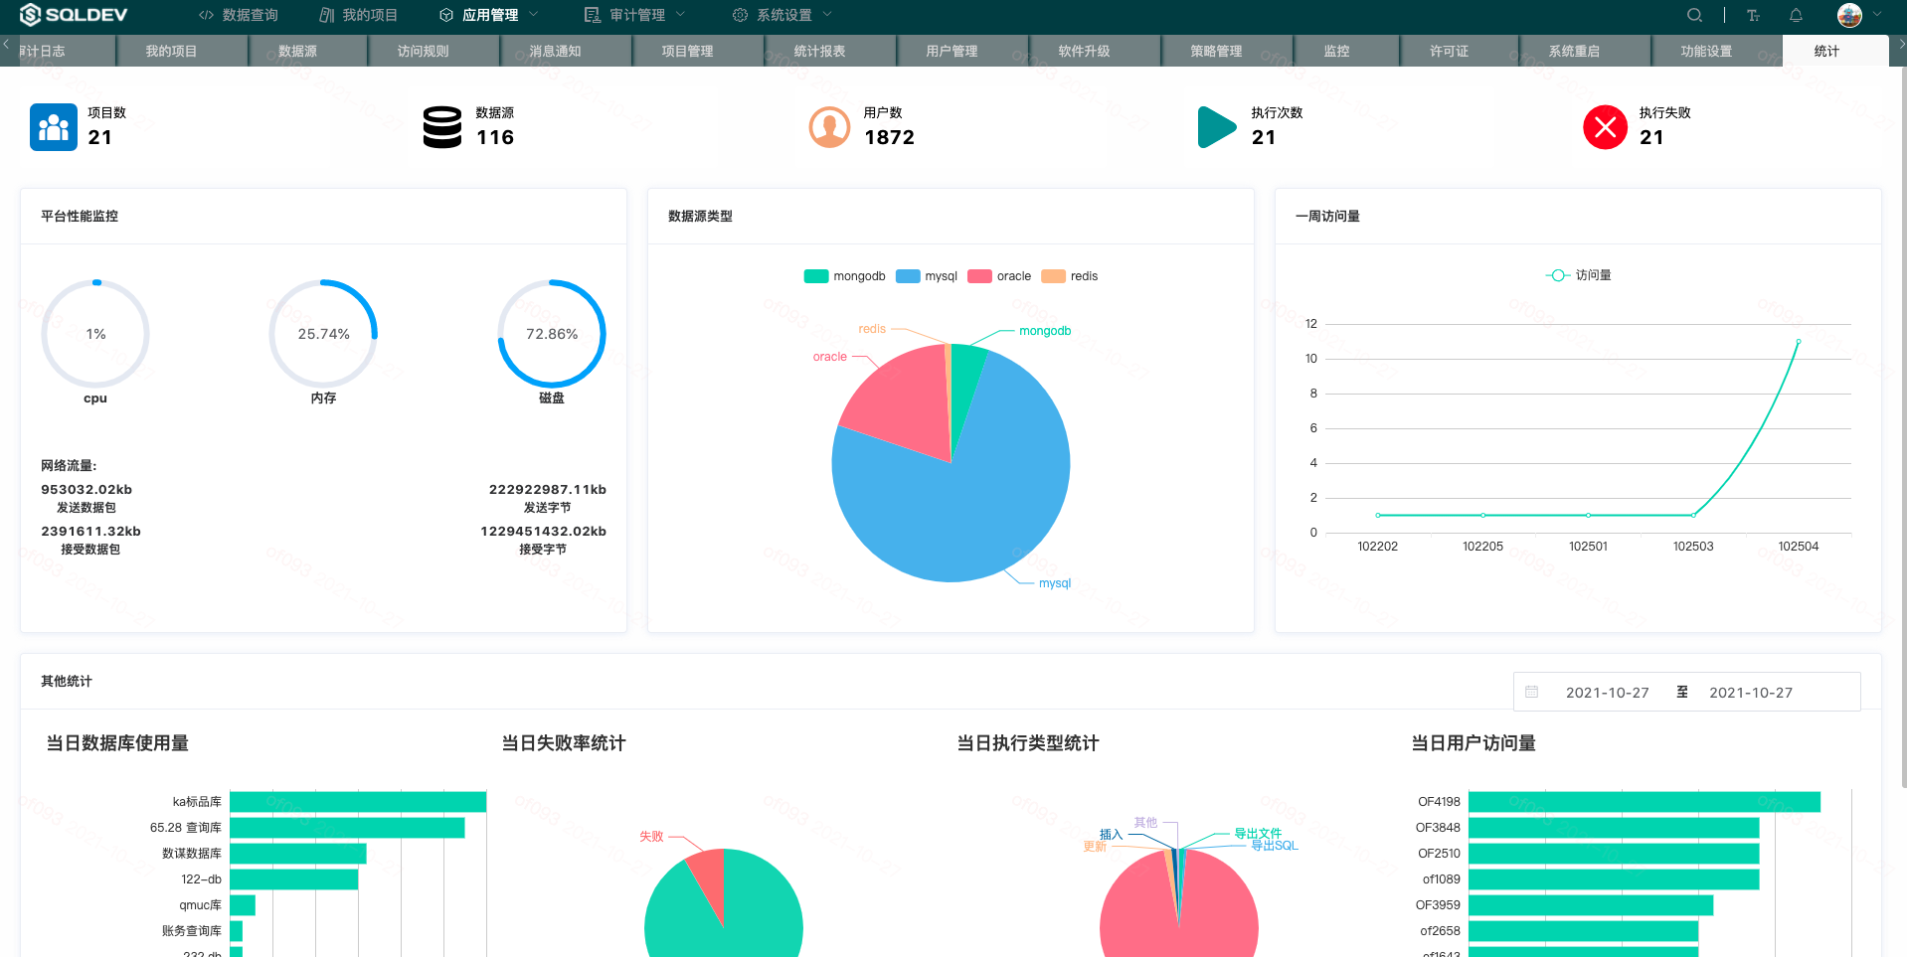Click the OF4198 user bar
This screenshot has width=1907, height=957.
click(1645, 802)
